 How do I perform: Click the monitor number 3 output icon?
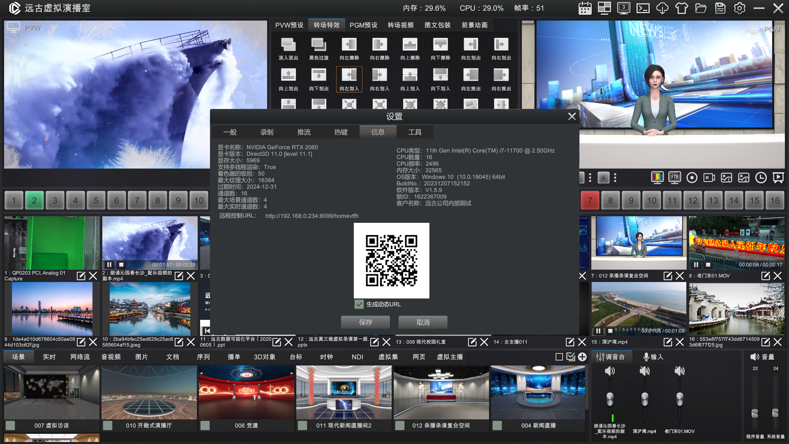click(623, 8)
